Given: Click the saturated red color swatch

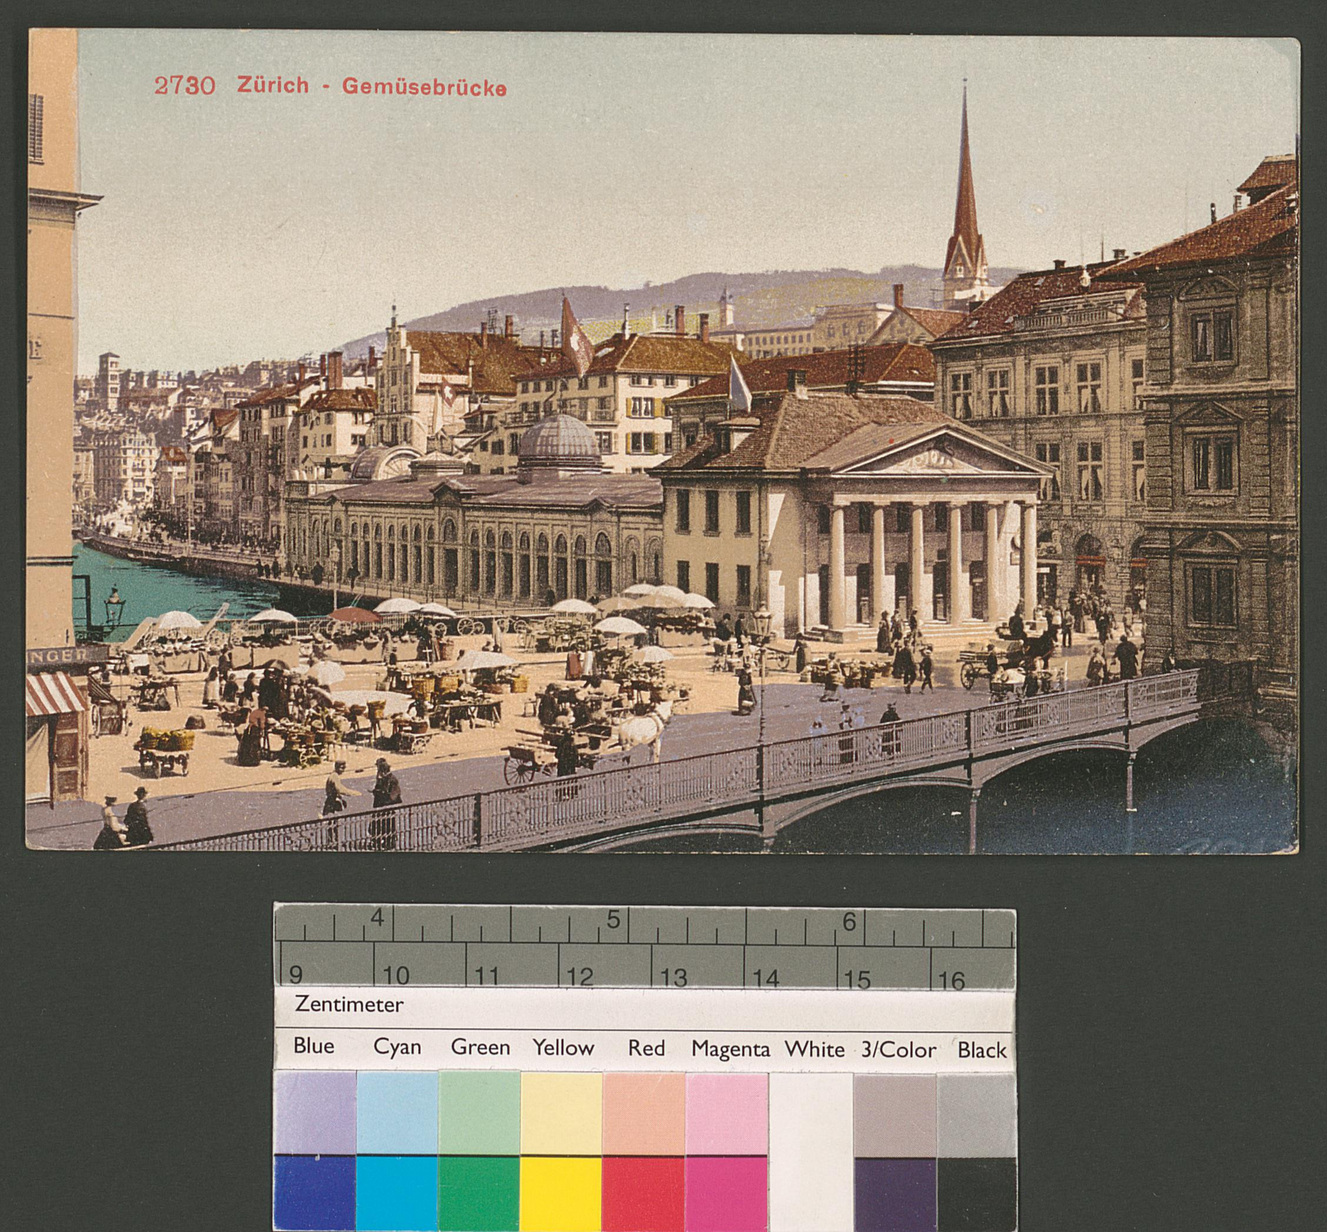Looking at the screenshot, I should click(x=644, y=1193).
